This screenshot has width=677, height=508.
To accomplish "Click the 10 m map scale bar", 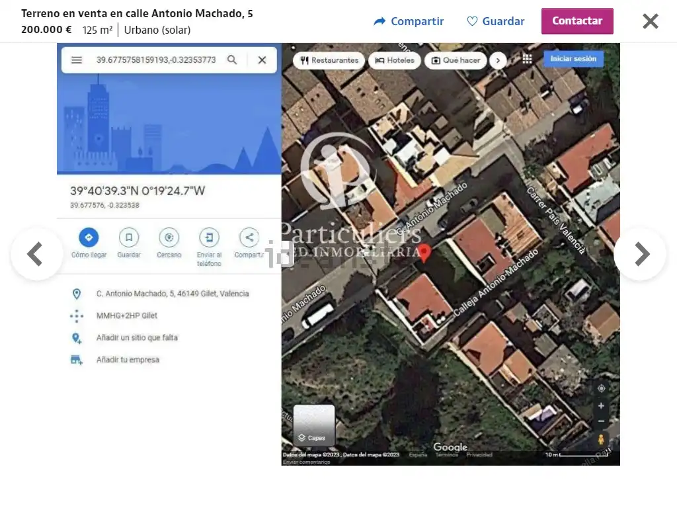I will 577,454.
